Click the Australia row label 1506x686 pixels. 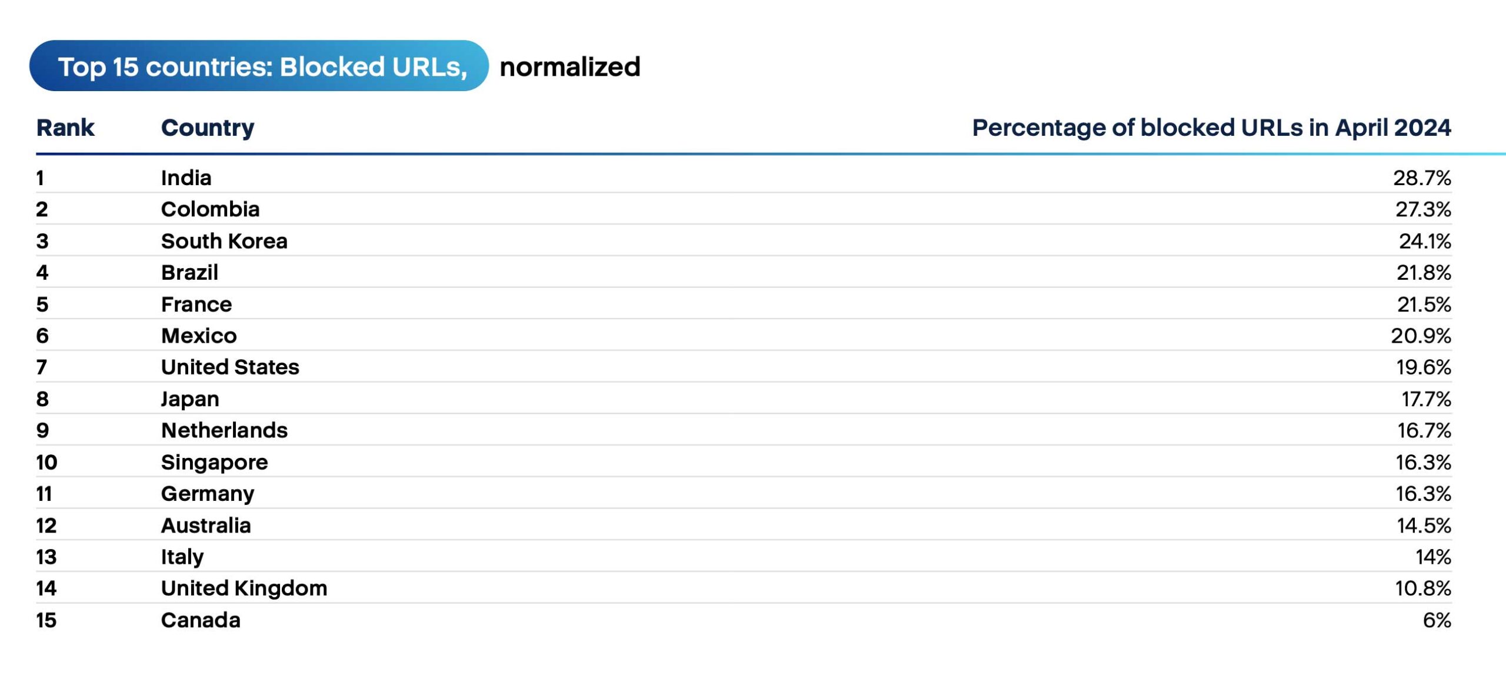point(206,526)
